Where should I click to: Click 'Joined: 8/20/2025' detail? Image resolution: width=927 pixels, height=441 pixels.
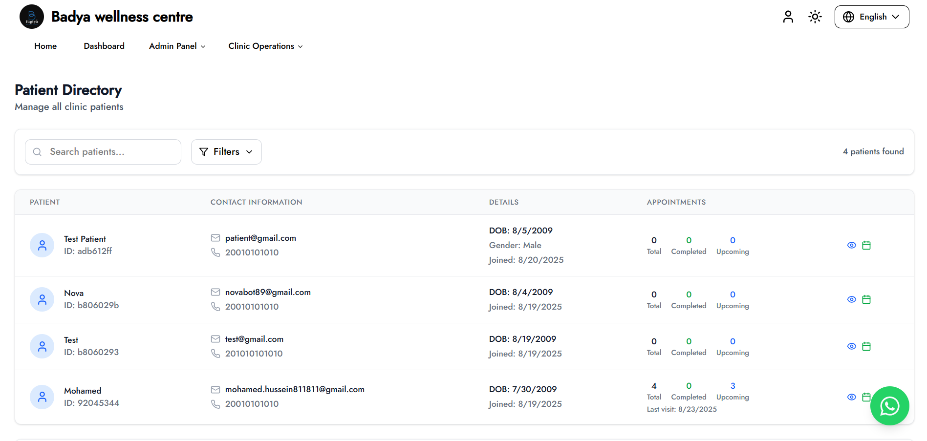coord(526,260)
